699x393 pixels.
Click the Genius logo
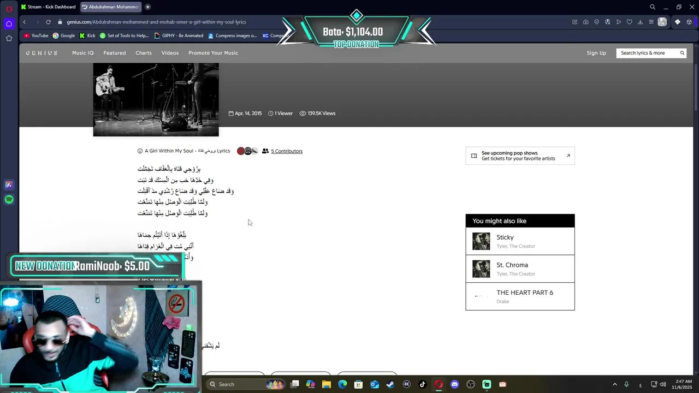[42, 53]
